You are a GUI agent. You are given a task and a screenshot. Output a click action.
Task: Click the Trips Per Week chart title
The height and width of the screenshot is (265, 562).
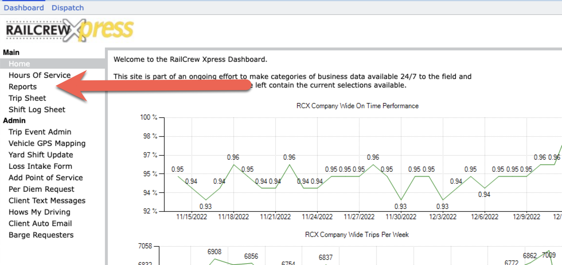[357, 235]
